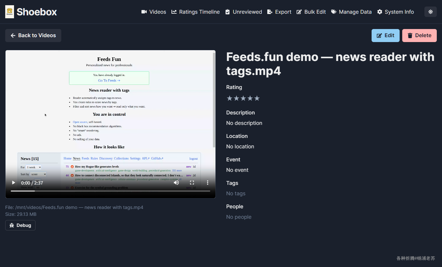442x267 pixels.
Task: Click the 'No location' text
Action: tap(240, 146)
